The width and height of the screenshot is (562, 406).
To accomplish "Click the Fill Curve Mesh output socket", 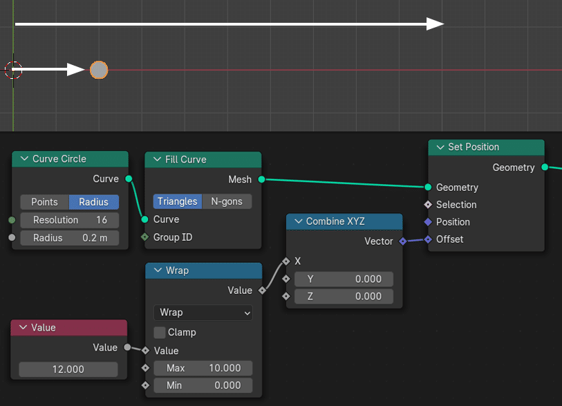I will [262, 179].
